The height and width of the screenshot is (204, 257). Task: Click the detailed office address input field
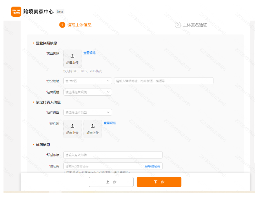click(x=163, y=81)
